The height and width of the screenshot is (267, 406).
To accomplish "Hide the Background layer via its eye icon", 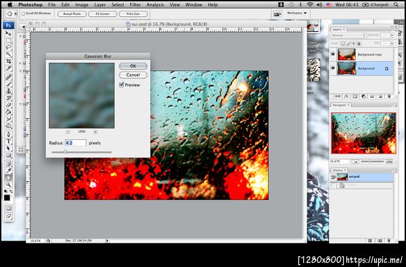I will (x=333, y=68).
